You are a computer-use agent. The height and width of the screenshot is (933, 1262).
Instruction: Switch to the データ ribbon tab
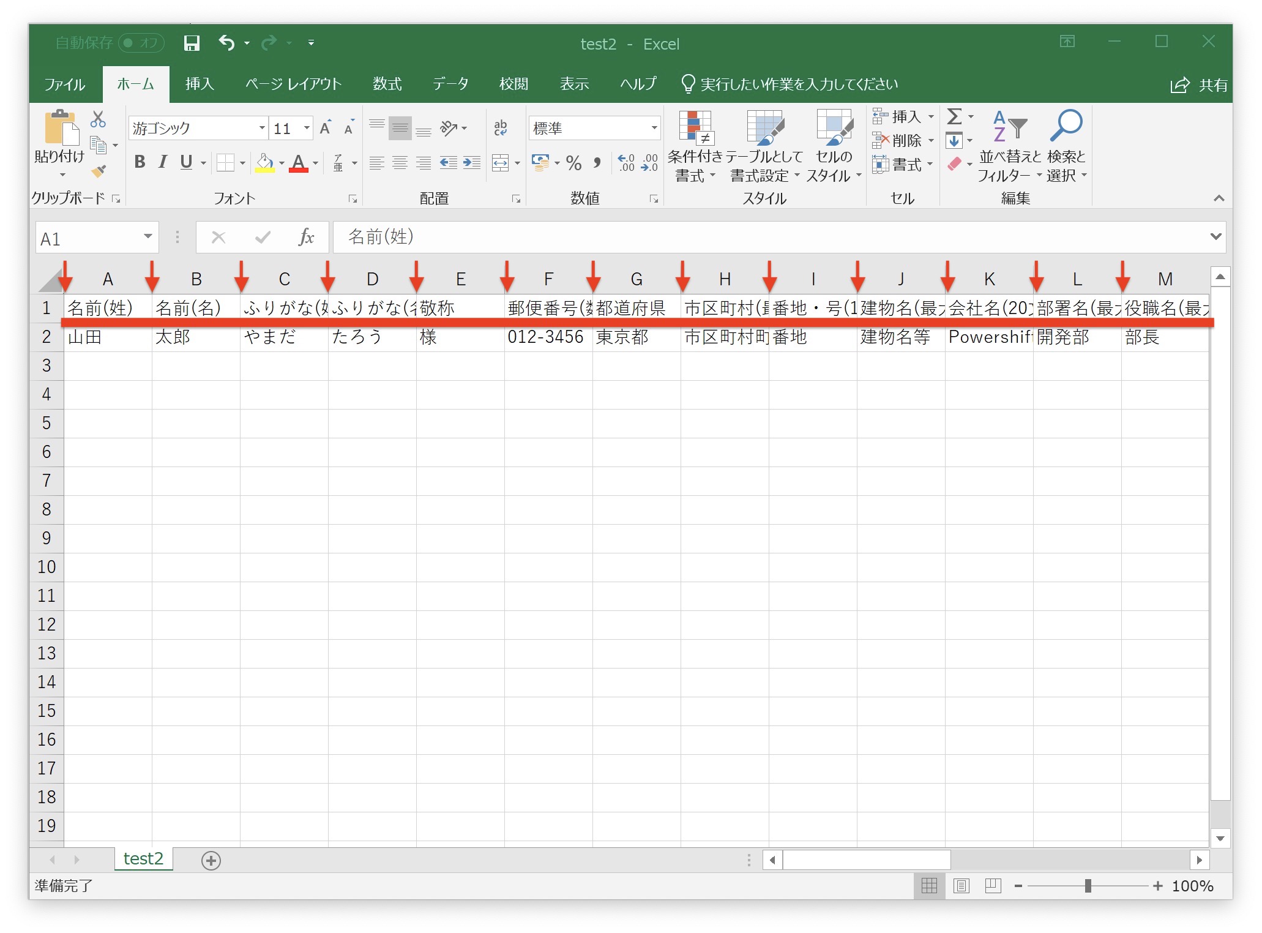pyautogui.click(x=450, y=84)
